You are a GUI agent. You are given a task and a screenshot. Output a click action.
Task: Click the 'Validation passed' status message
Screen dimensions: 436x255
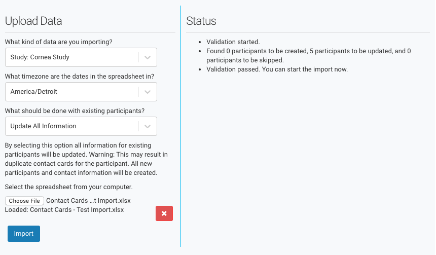[x=277, y=69]
